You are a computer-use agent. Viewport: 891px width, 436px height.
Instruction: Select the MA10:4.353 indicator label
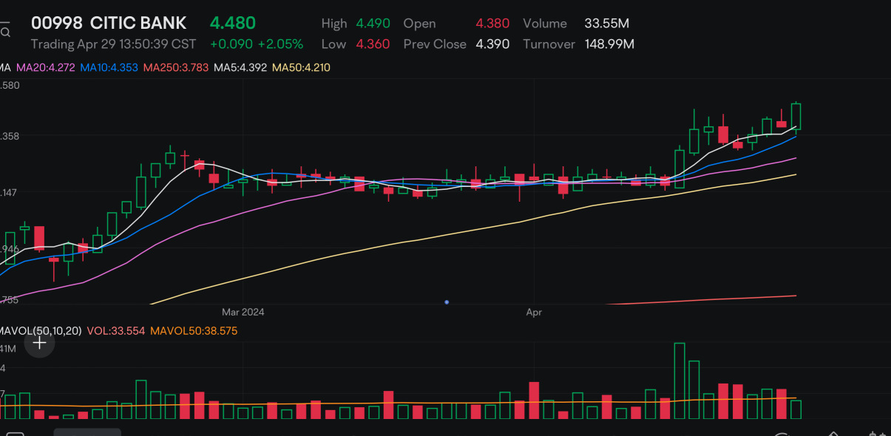coord(109,67)
